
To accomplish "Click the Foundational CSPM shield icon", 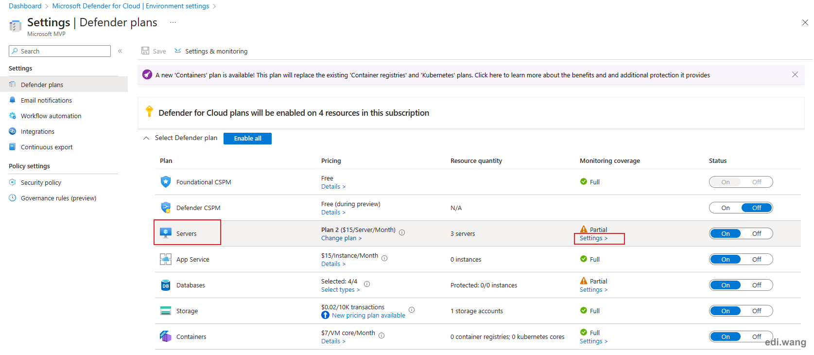I will click(x=166, y=182).
